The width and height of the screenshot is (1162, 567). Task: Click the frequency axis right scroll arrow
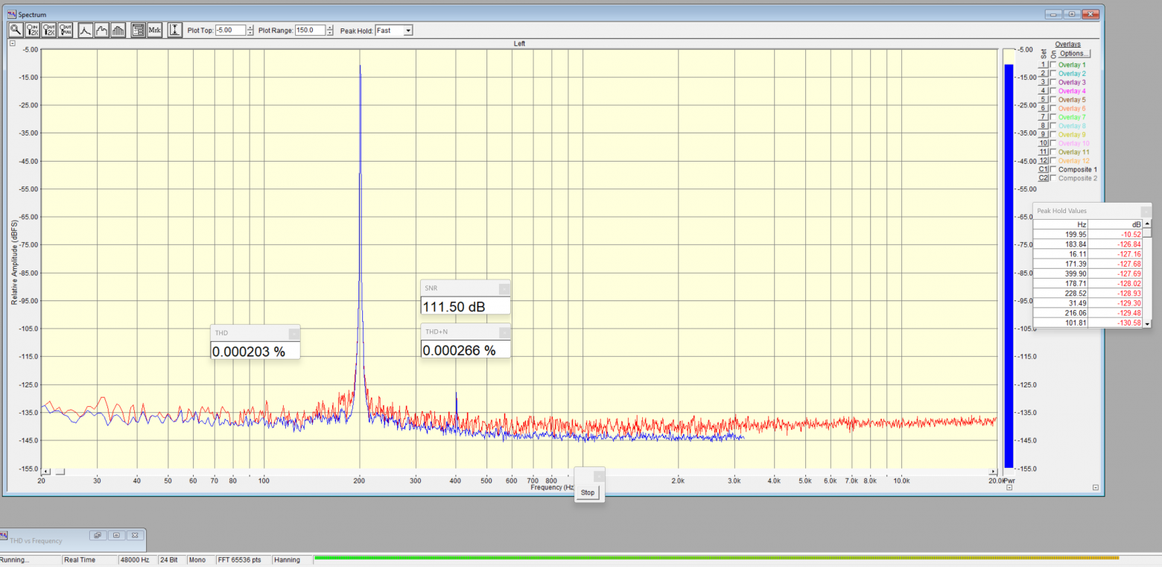[992, 472]
